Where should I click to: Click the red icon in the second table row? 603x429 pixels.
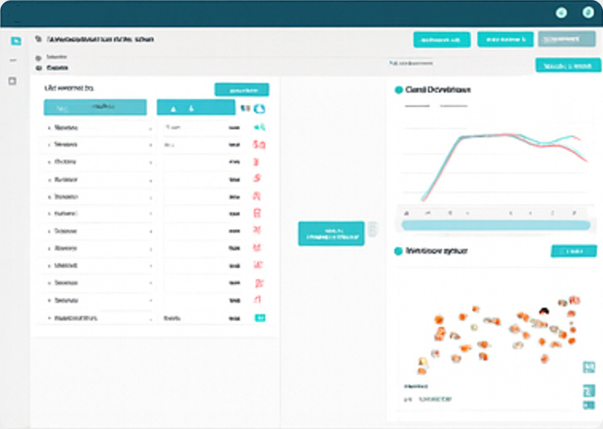(x=259, y=144)
